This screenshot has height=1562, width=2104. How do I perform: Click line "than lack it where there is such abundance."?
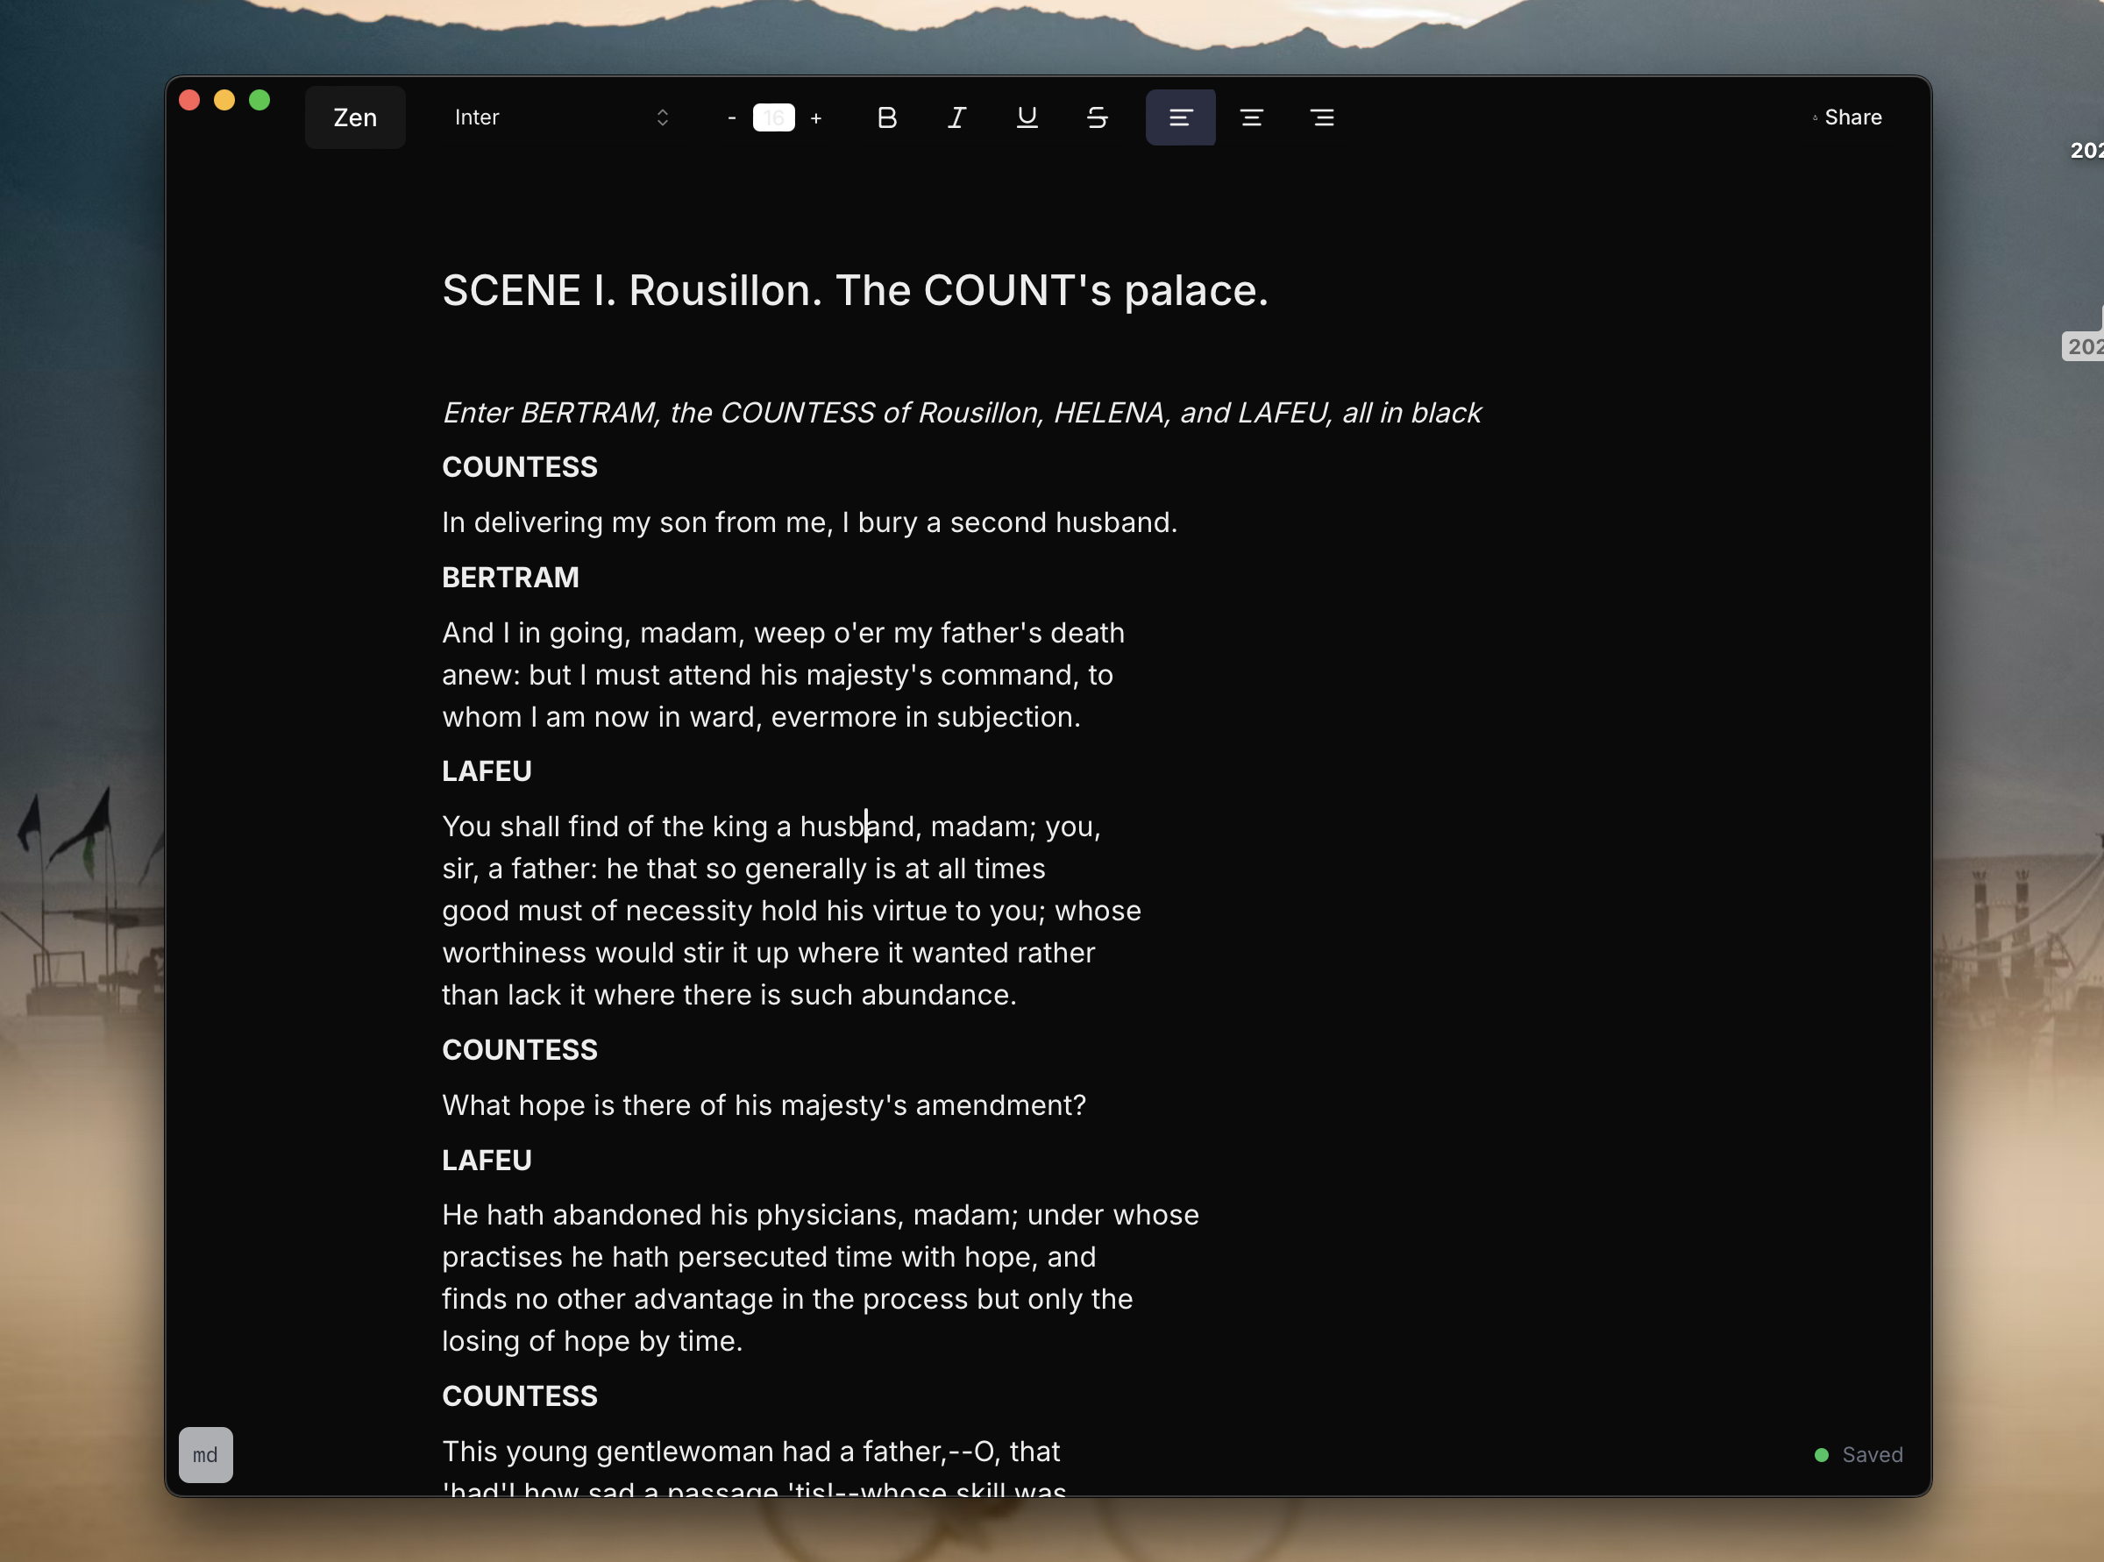click(x=729, y=995)
